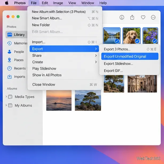This screenshot has width=164, height=164.
Task: Expand the My Albums group
Action: (x=6, y=105)
